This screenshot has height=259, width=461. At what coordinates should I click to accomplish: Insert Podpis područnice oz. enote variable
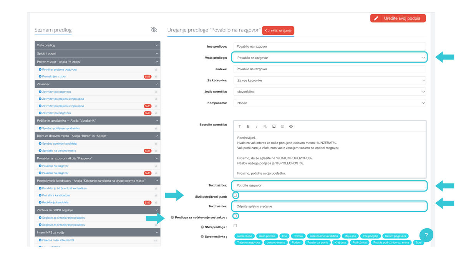coord(391,243)
